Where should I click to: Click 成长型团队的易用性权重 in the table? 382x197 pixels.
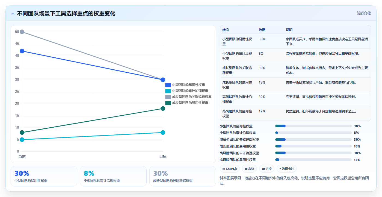coord(237,85)
